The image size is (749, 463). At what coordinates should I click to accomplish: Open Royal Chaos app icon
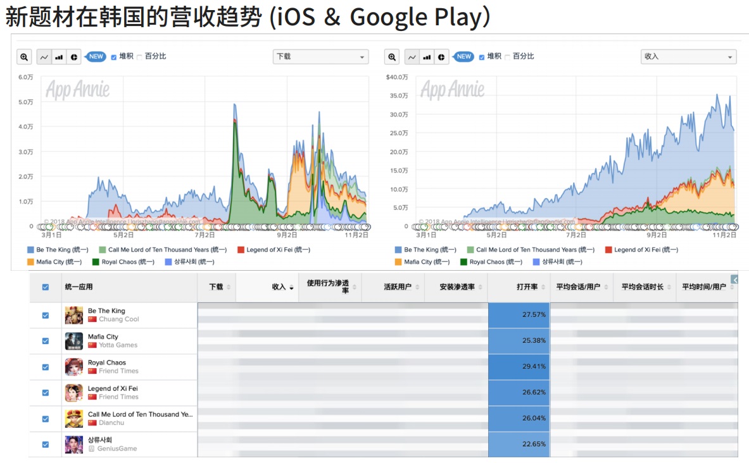click(x=74, y=367)
